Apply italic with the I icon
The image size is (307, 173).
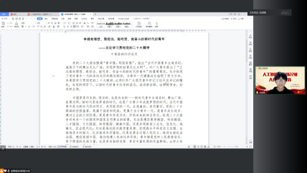coord(25,26)
